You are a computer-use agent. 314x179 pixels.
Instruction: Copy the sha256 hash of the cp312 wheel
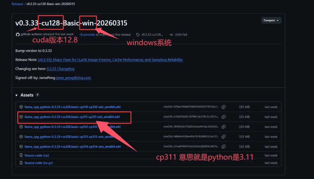pyautogui.click(x=224, y=127)
